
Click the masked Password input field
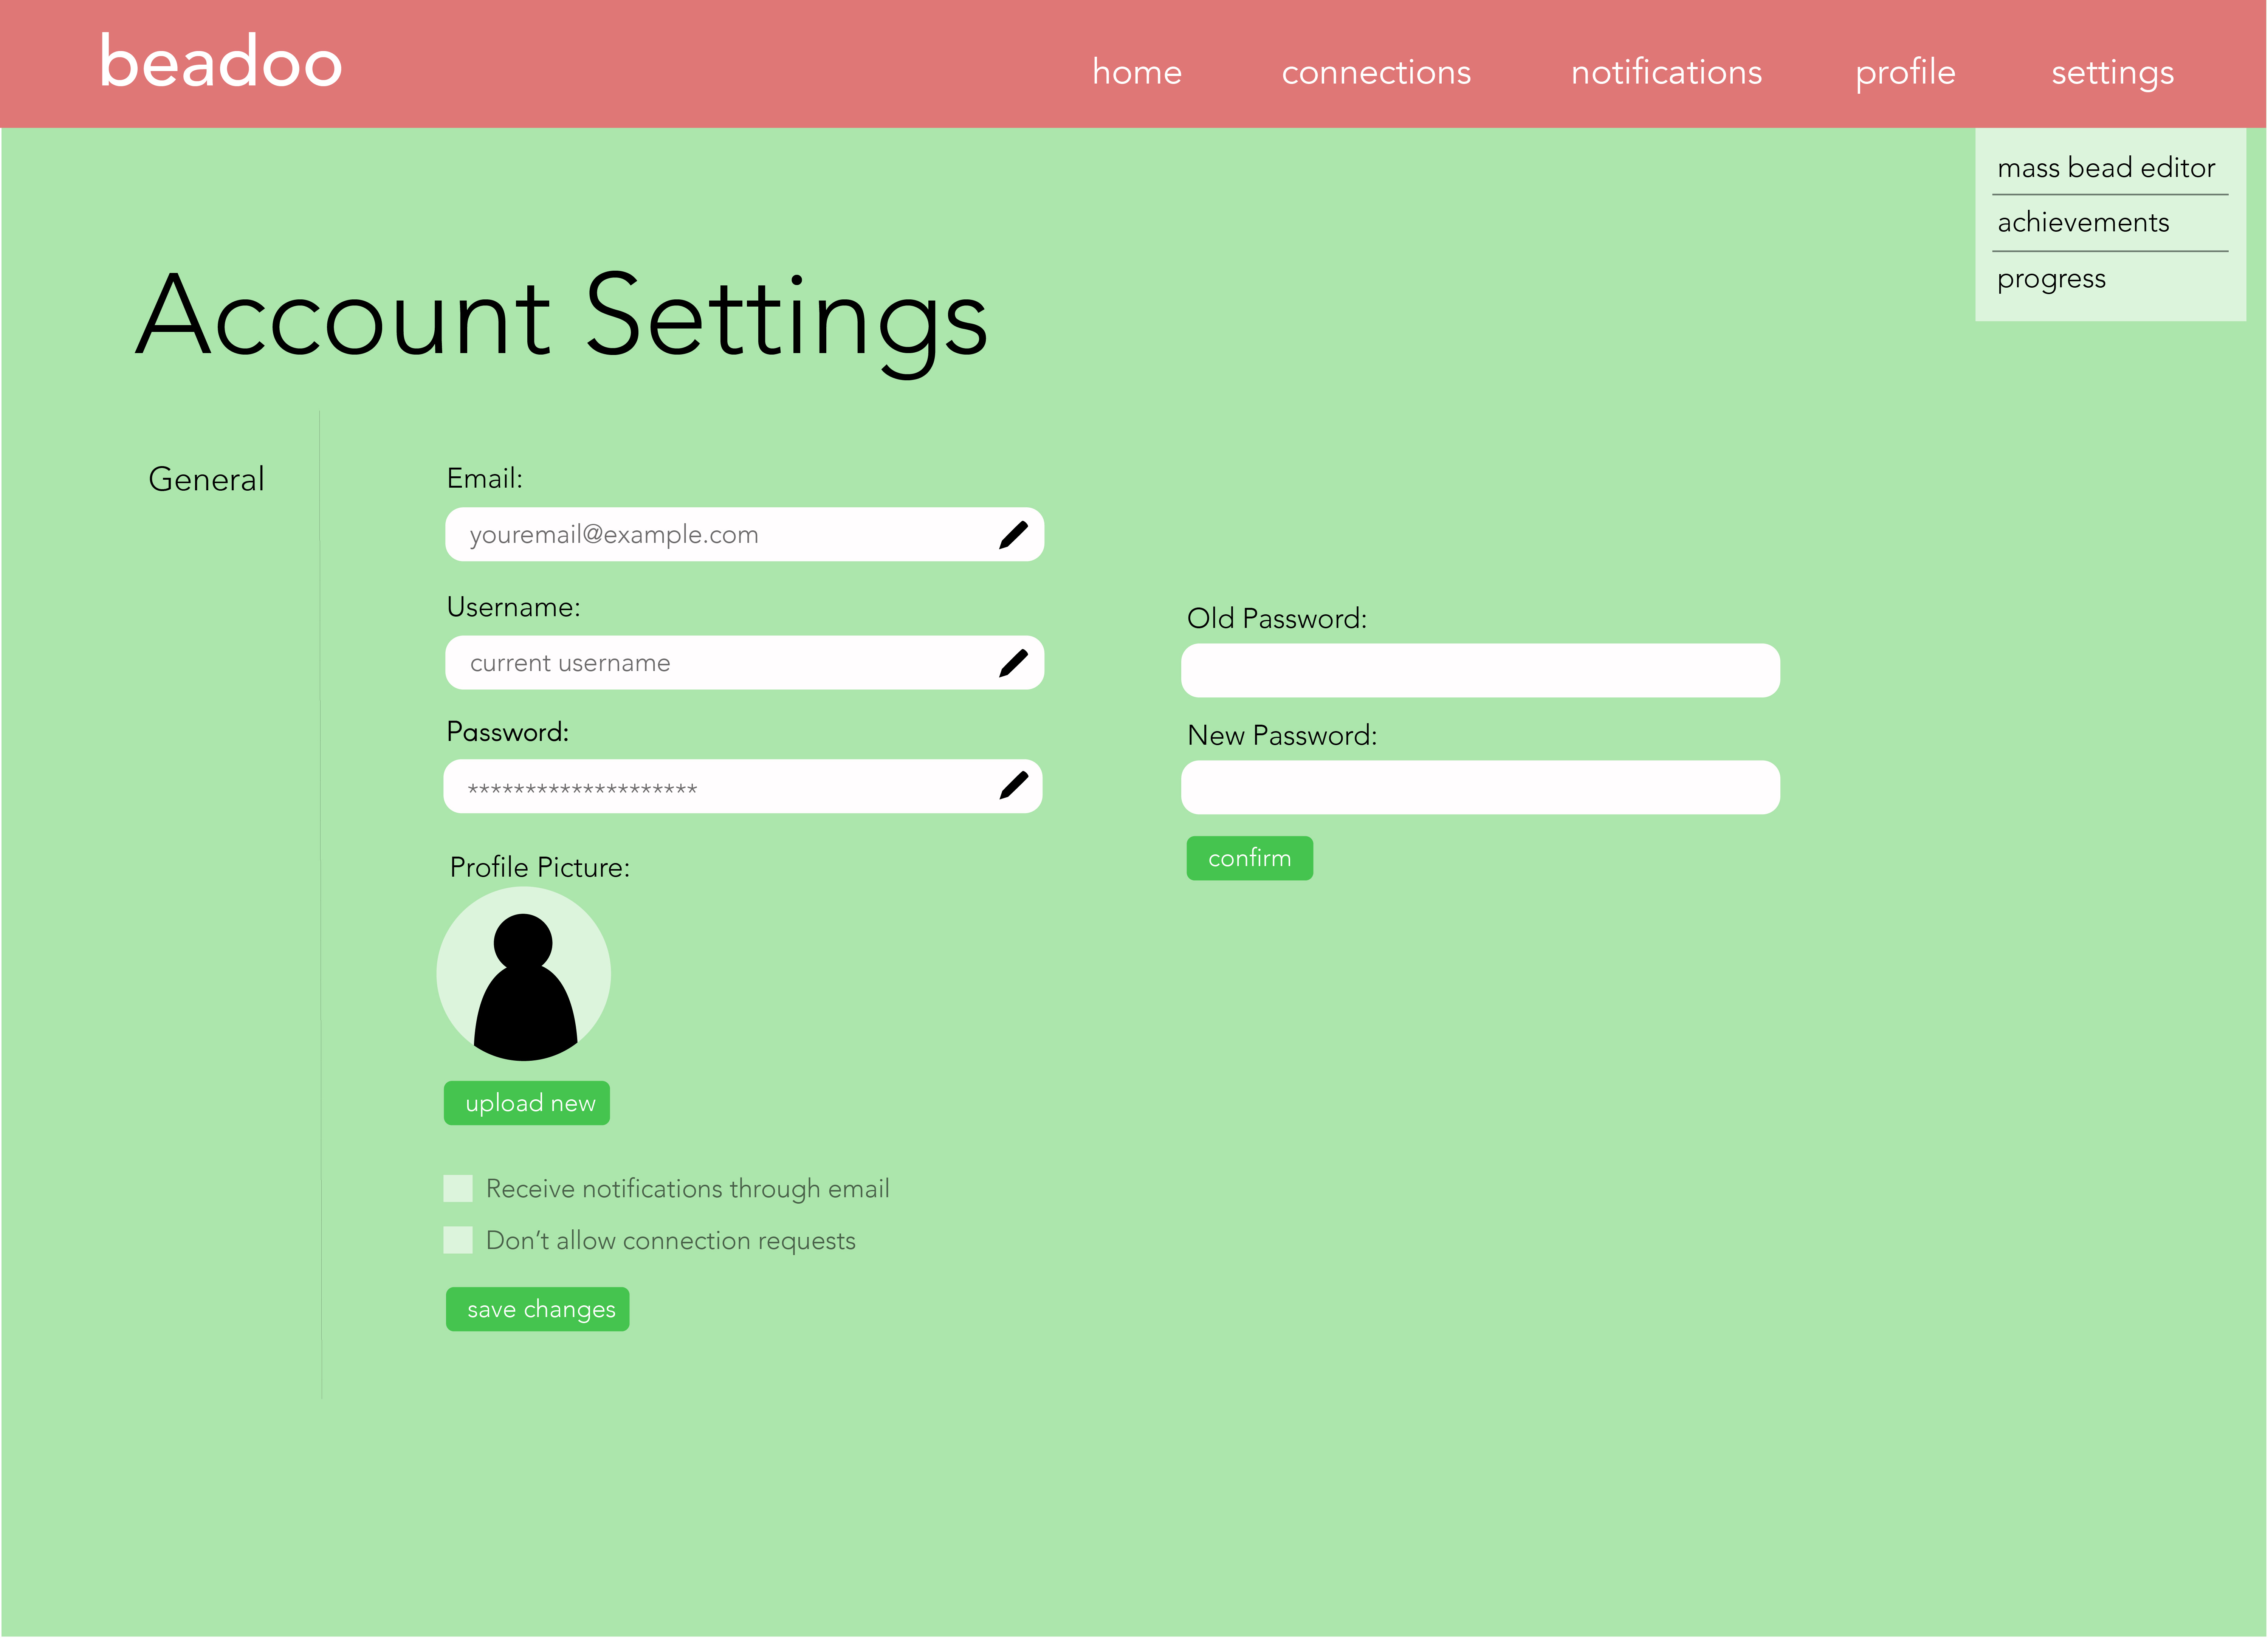[x=743, y=786]
